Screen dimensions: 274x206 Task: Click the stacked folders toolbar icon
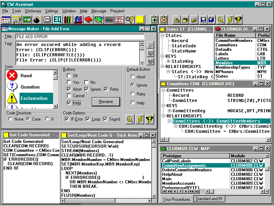[185, 20]
